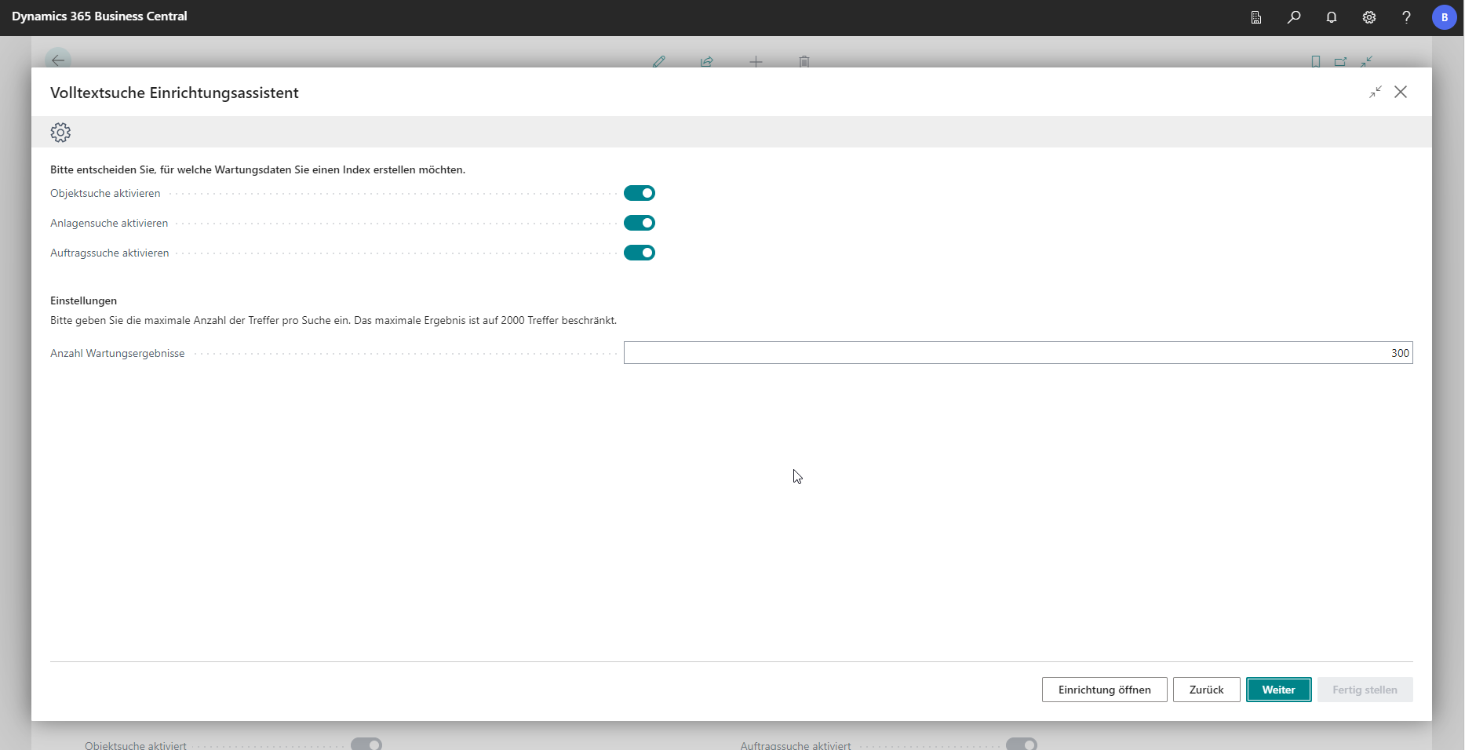Click the Fertig stellen button
Screen dimensions: 1465x750
click(x=1365, y=690)
